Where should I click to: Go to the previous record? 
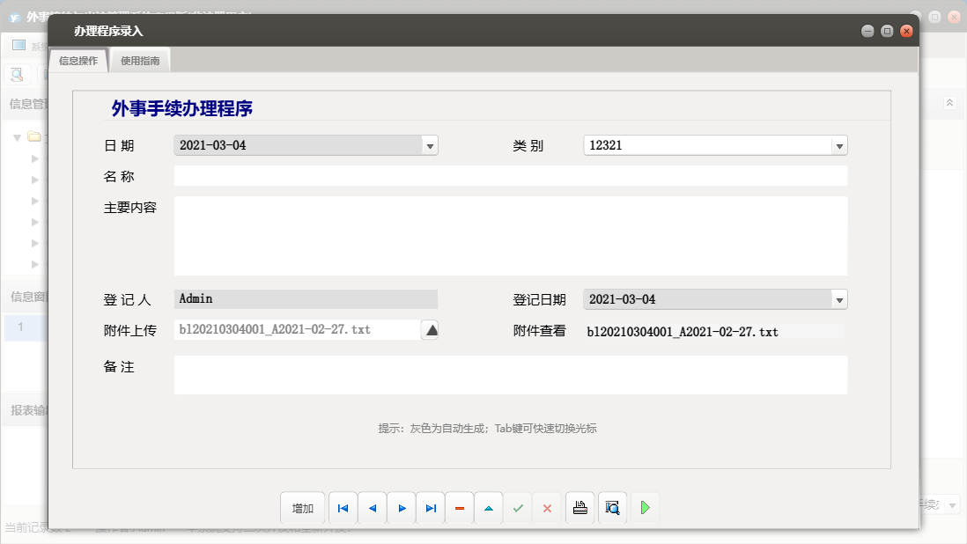372,508
